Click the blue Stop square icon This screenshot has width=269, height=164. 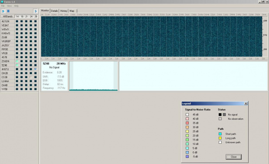click(x=8, y=11)
